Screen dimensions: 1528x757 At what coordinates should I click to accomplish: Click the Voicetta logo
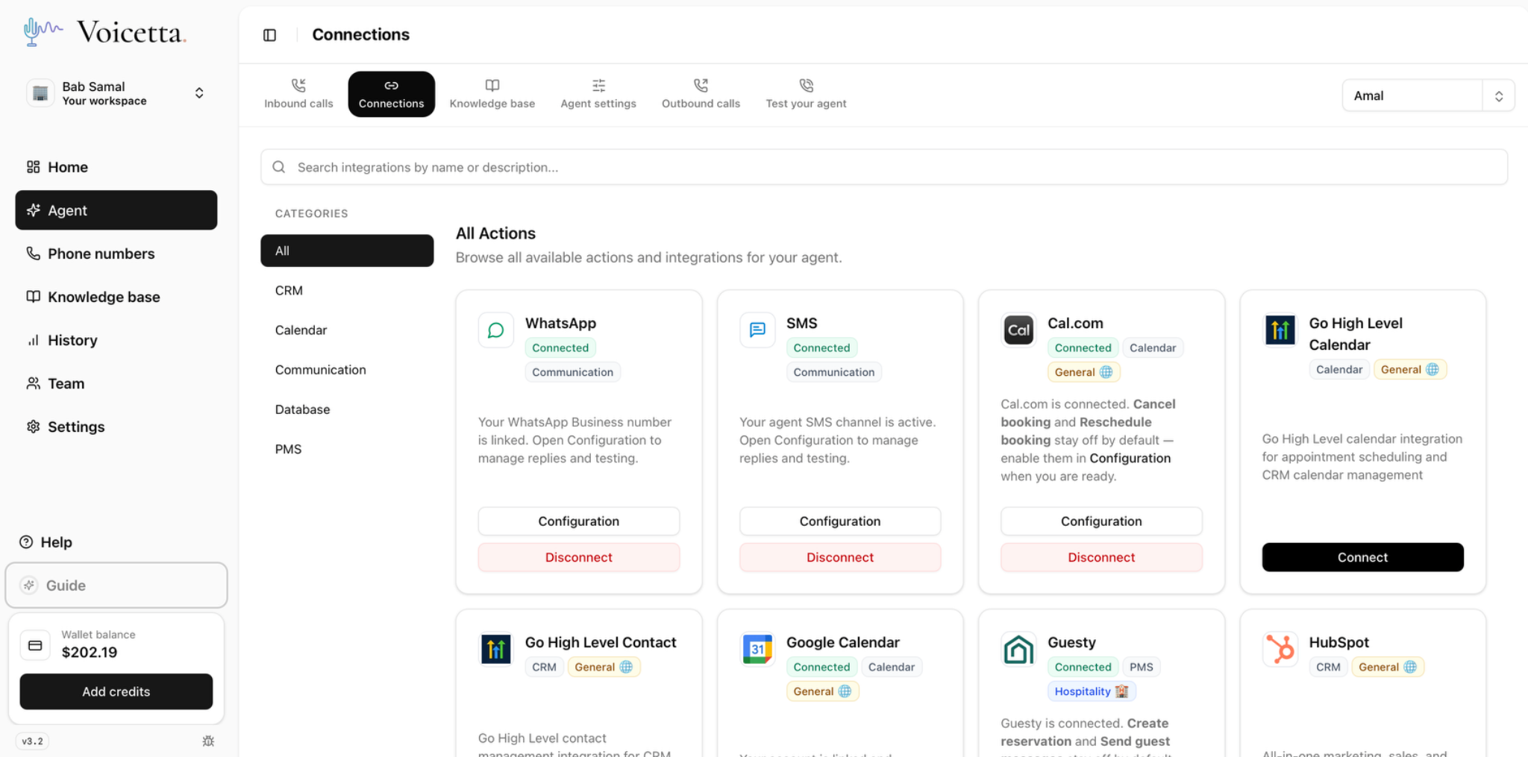105,32
